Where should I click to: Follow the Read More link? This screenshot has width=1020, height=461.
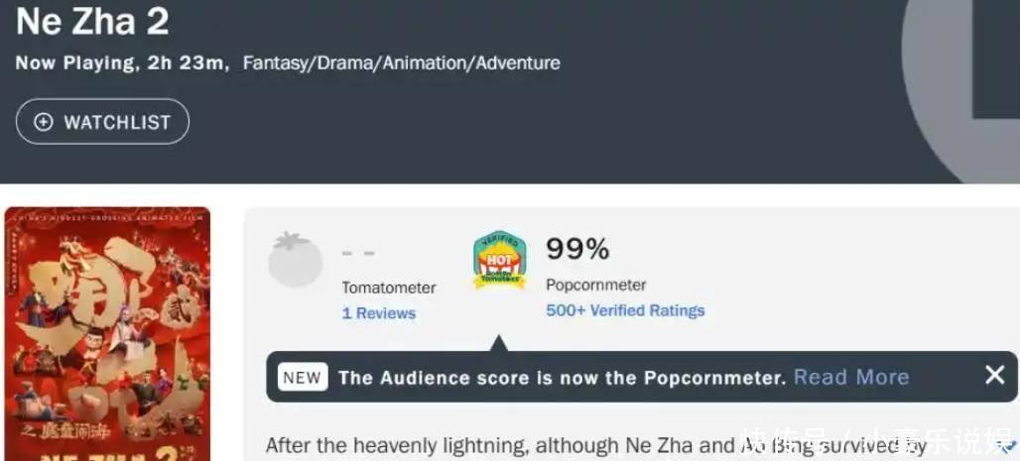coord(851,377)
